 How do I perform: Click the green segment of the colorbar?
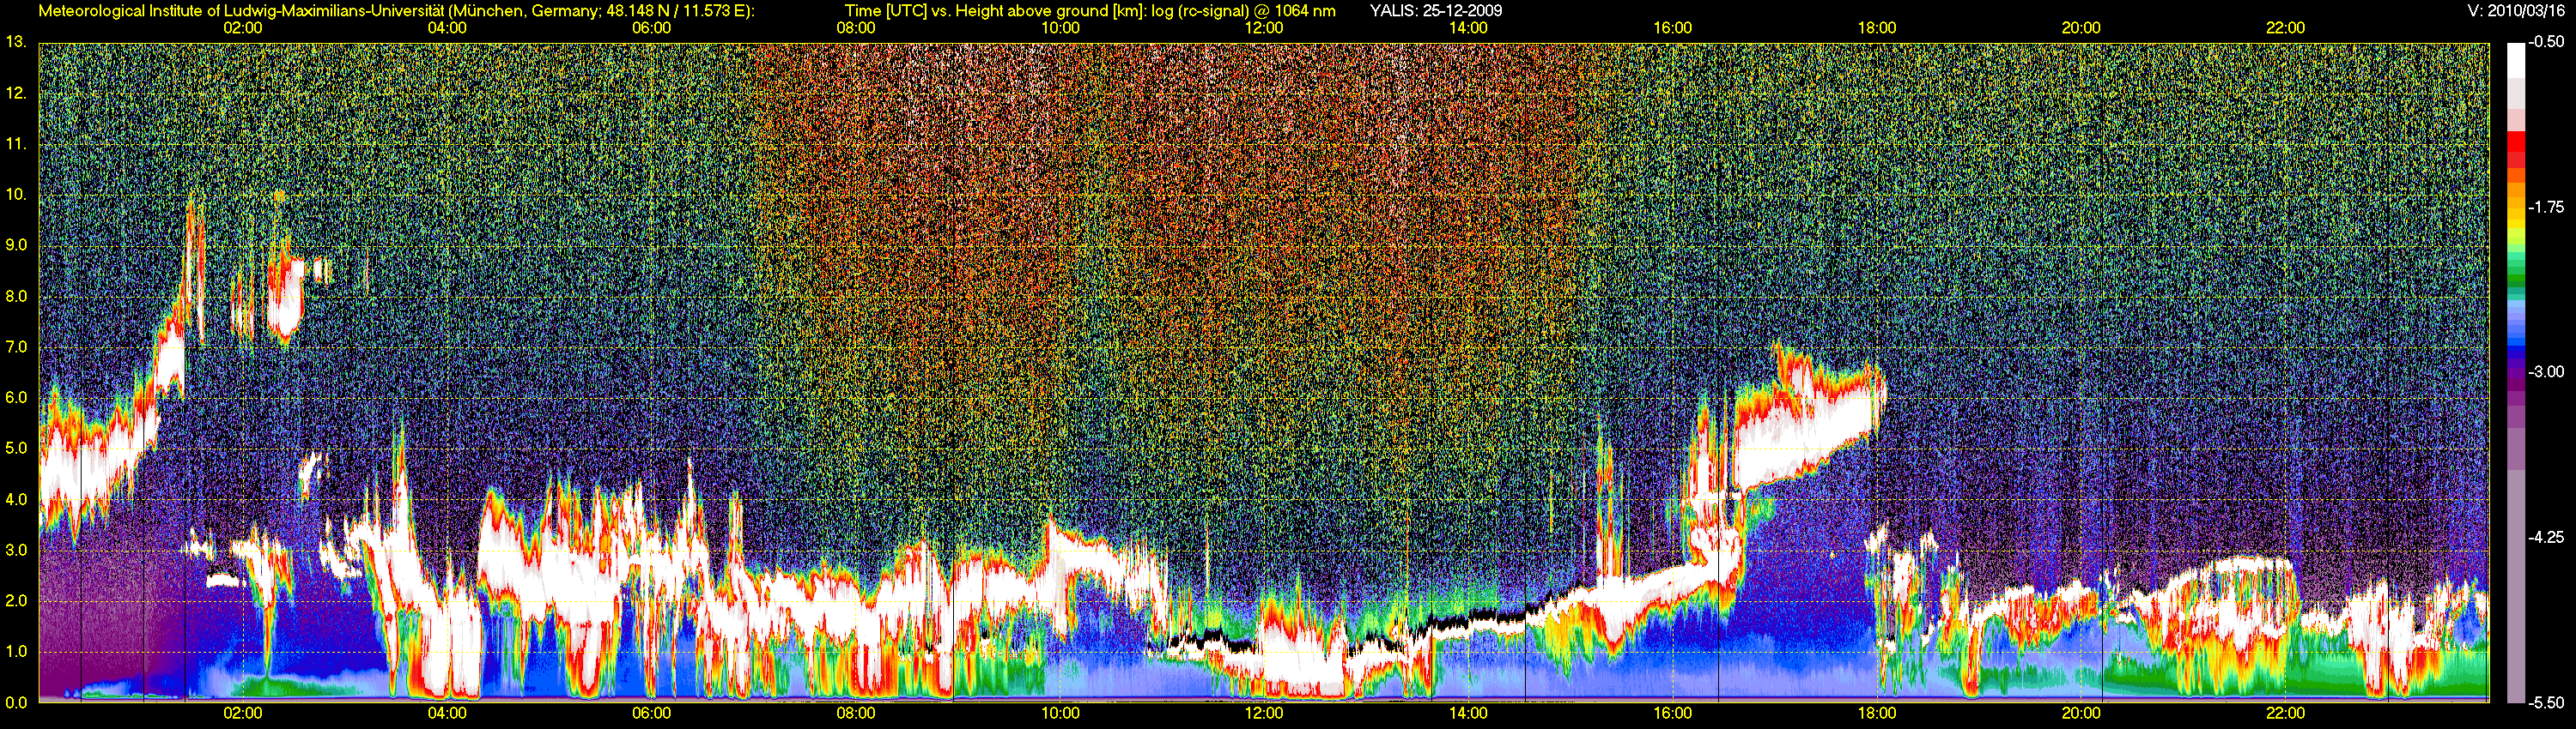click(x=2516, y=280)
